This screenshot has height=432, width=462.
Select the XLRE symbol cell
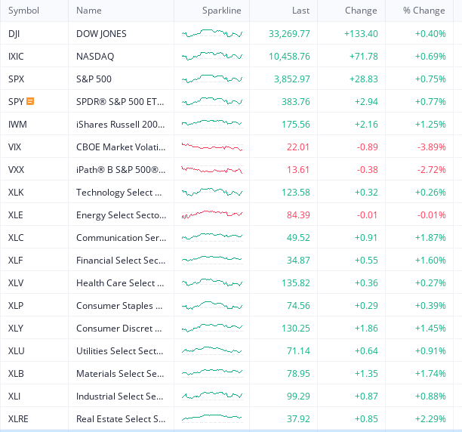(18, 419)
